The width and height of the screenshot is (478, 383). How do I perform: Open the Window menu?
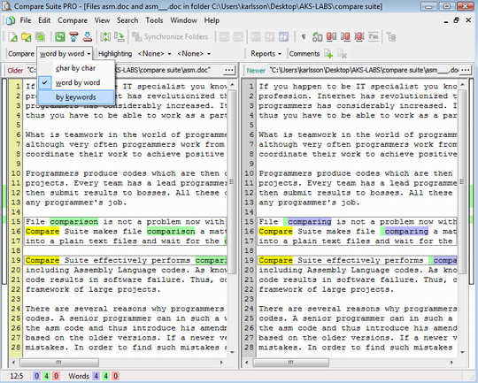point(183,20)
